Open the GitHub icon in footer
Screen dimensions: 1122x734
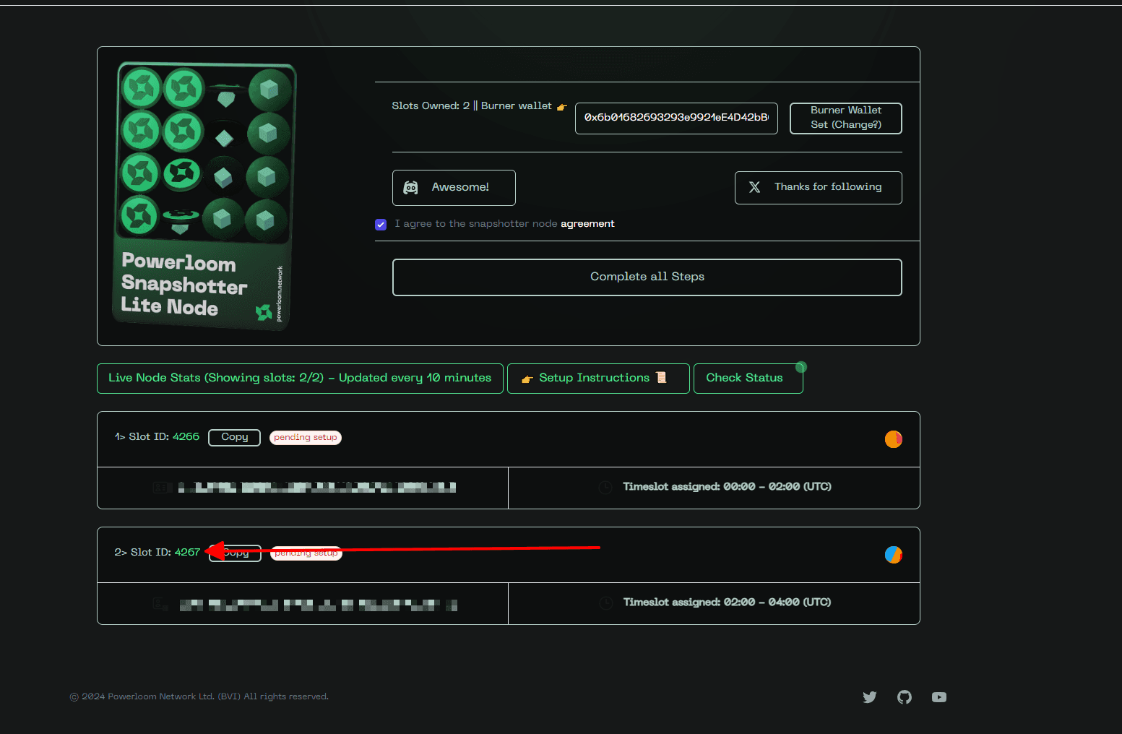[x=905, y=697]
